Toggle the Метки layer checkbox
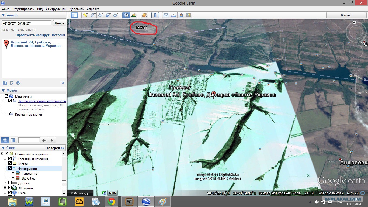The height and width of the screenshot is (207, 368). (10, 164)
